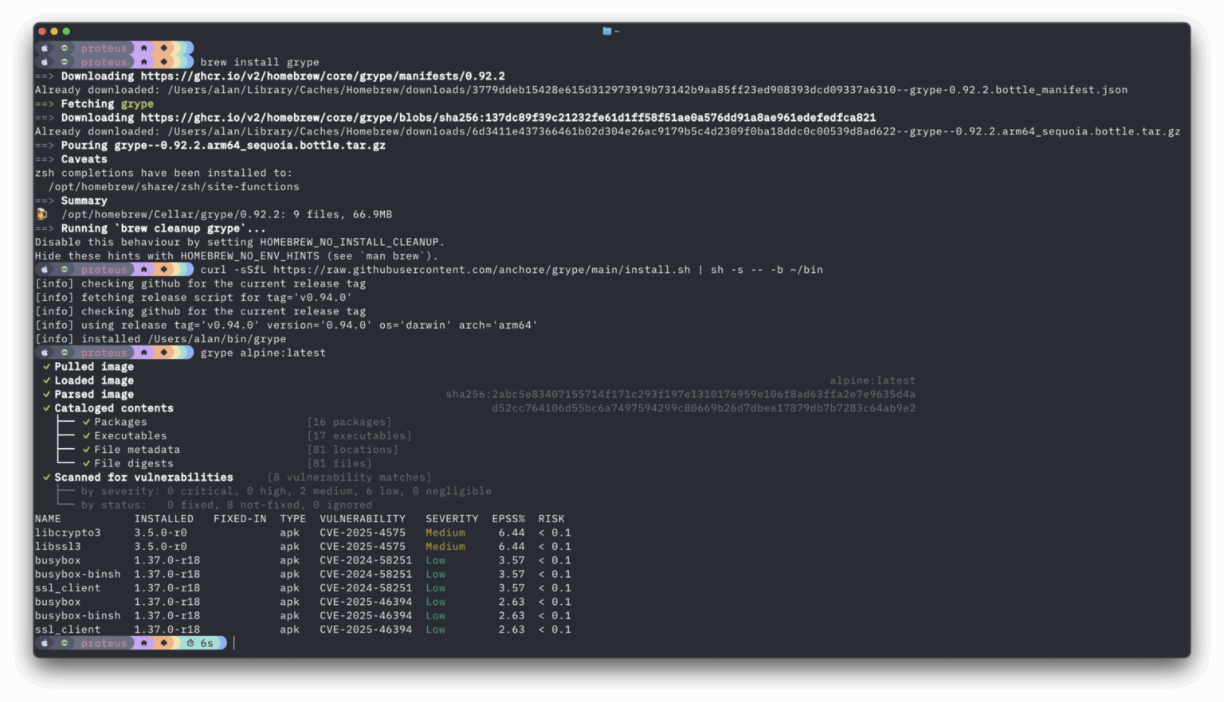
Task: Click the checkmark next to Packages
Action: [x=88, y=422]
